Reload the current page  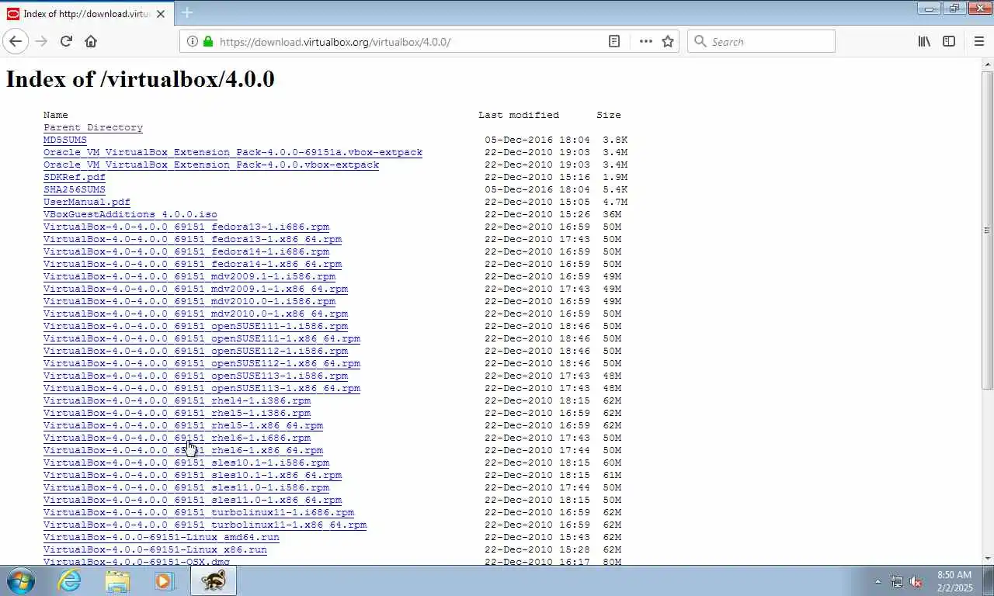[x=66, y=41]
